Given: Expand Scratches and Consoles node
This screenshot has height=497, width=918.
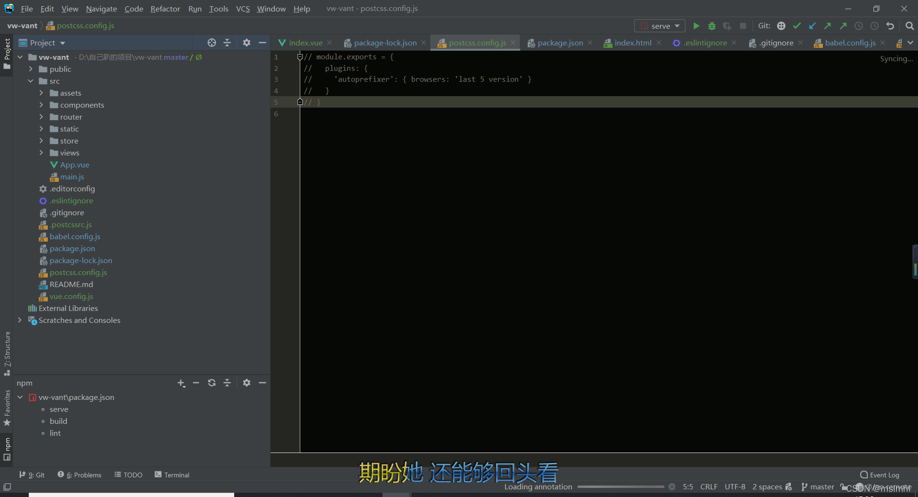Looking at the screenshot, I should tap(20, 320).
